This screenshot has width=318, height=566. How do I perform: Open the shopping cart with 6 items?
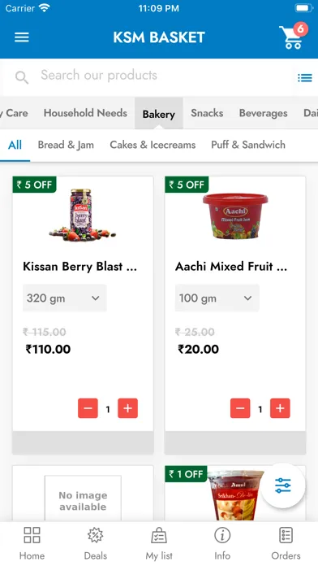coord(293,36)
